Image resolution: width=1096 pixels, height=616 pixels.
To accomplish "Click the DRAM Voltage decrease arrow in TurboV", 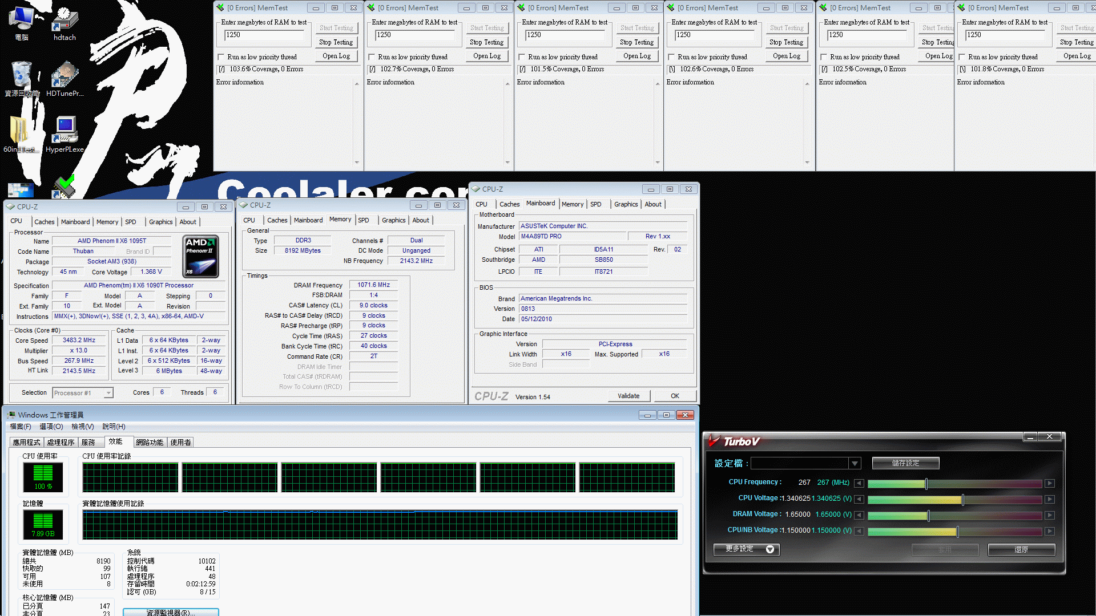I will [x=859, y=515].
